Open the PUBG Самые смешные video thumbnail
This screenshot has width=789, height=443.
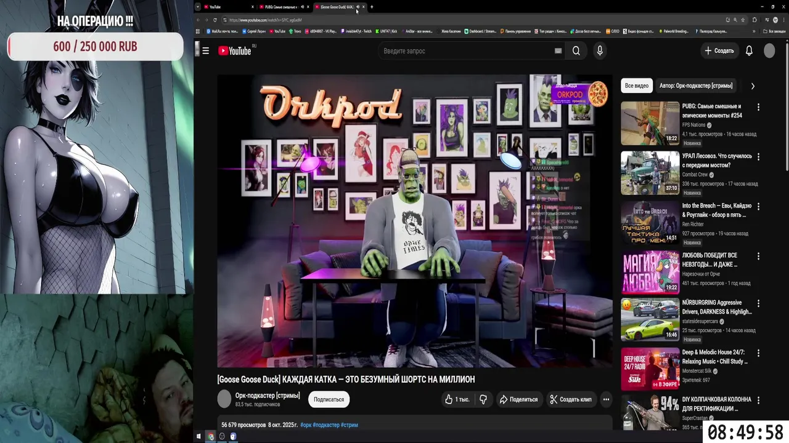pos(650,123)
